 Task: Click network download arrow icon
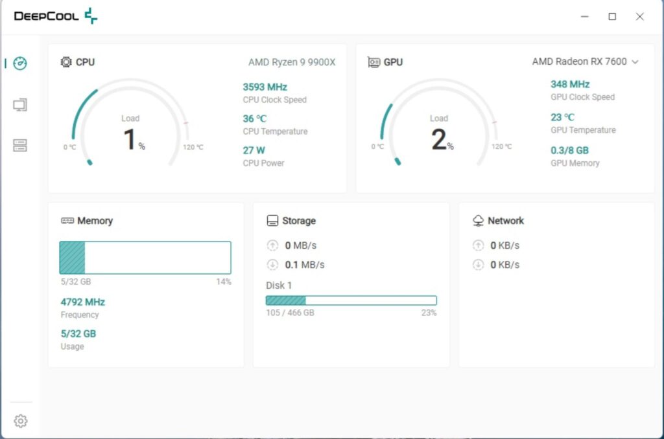(478, 265)
